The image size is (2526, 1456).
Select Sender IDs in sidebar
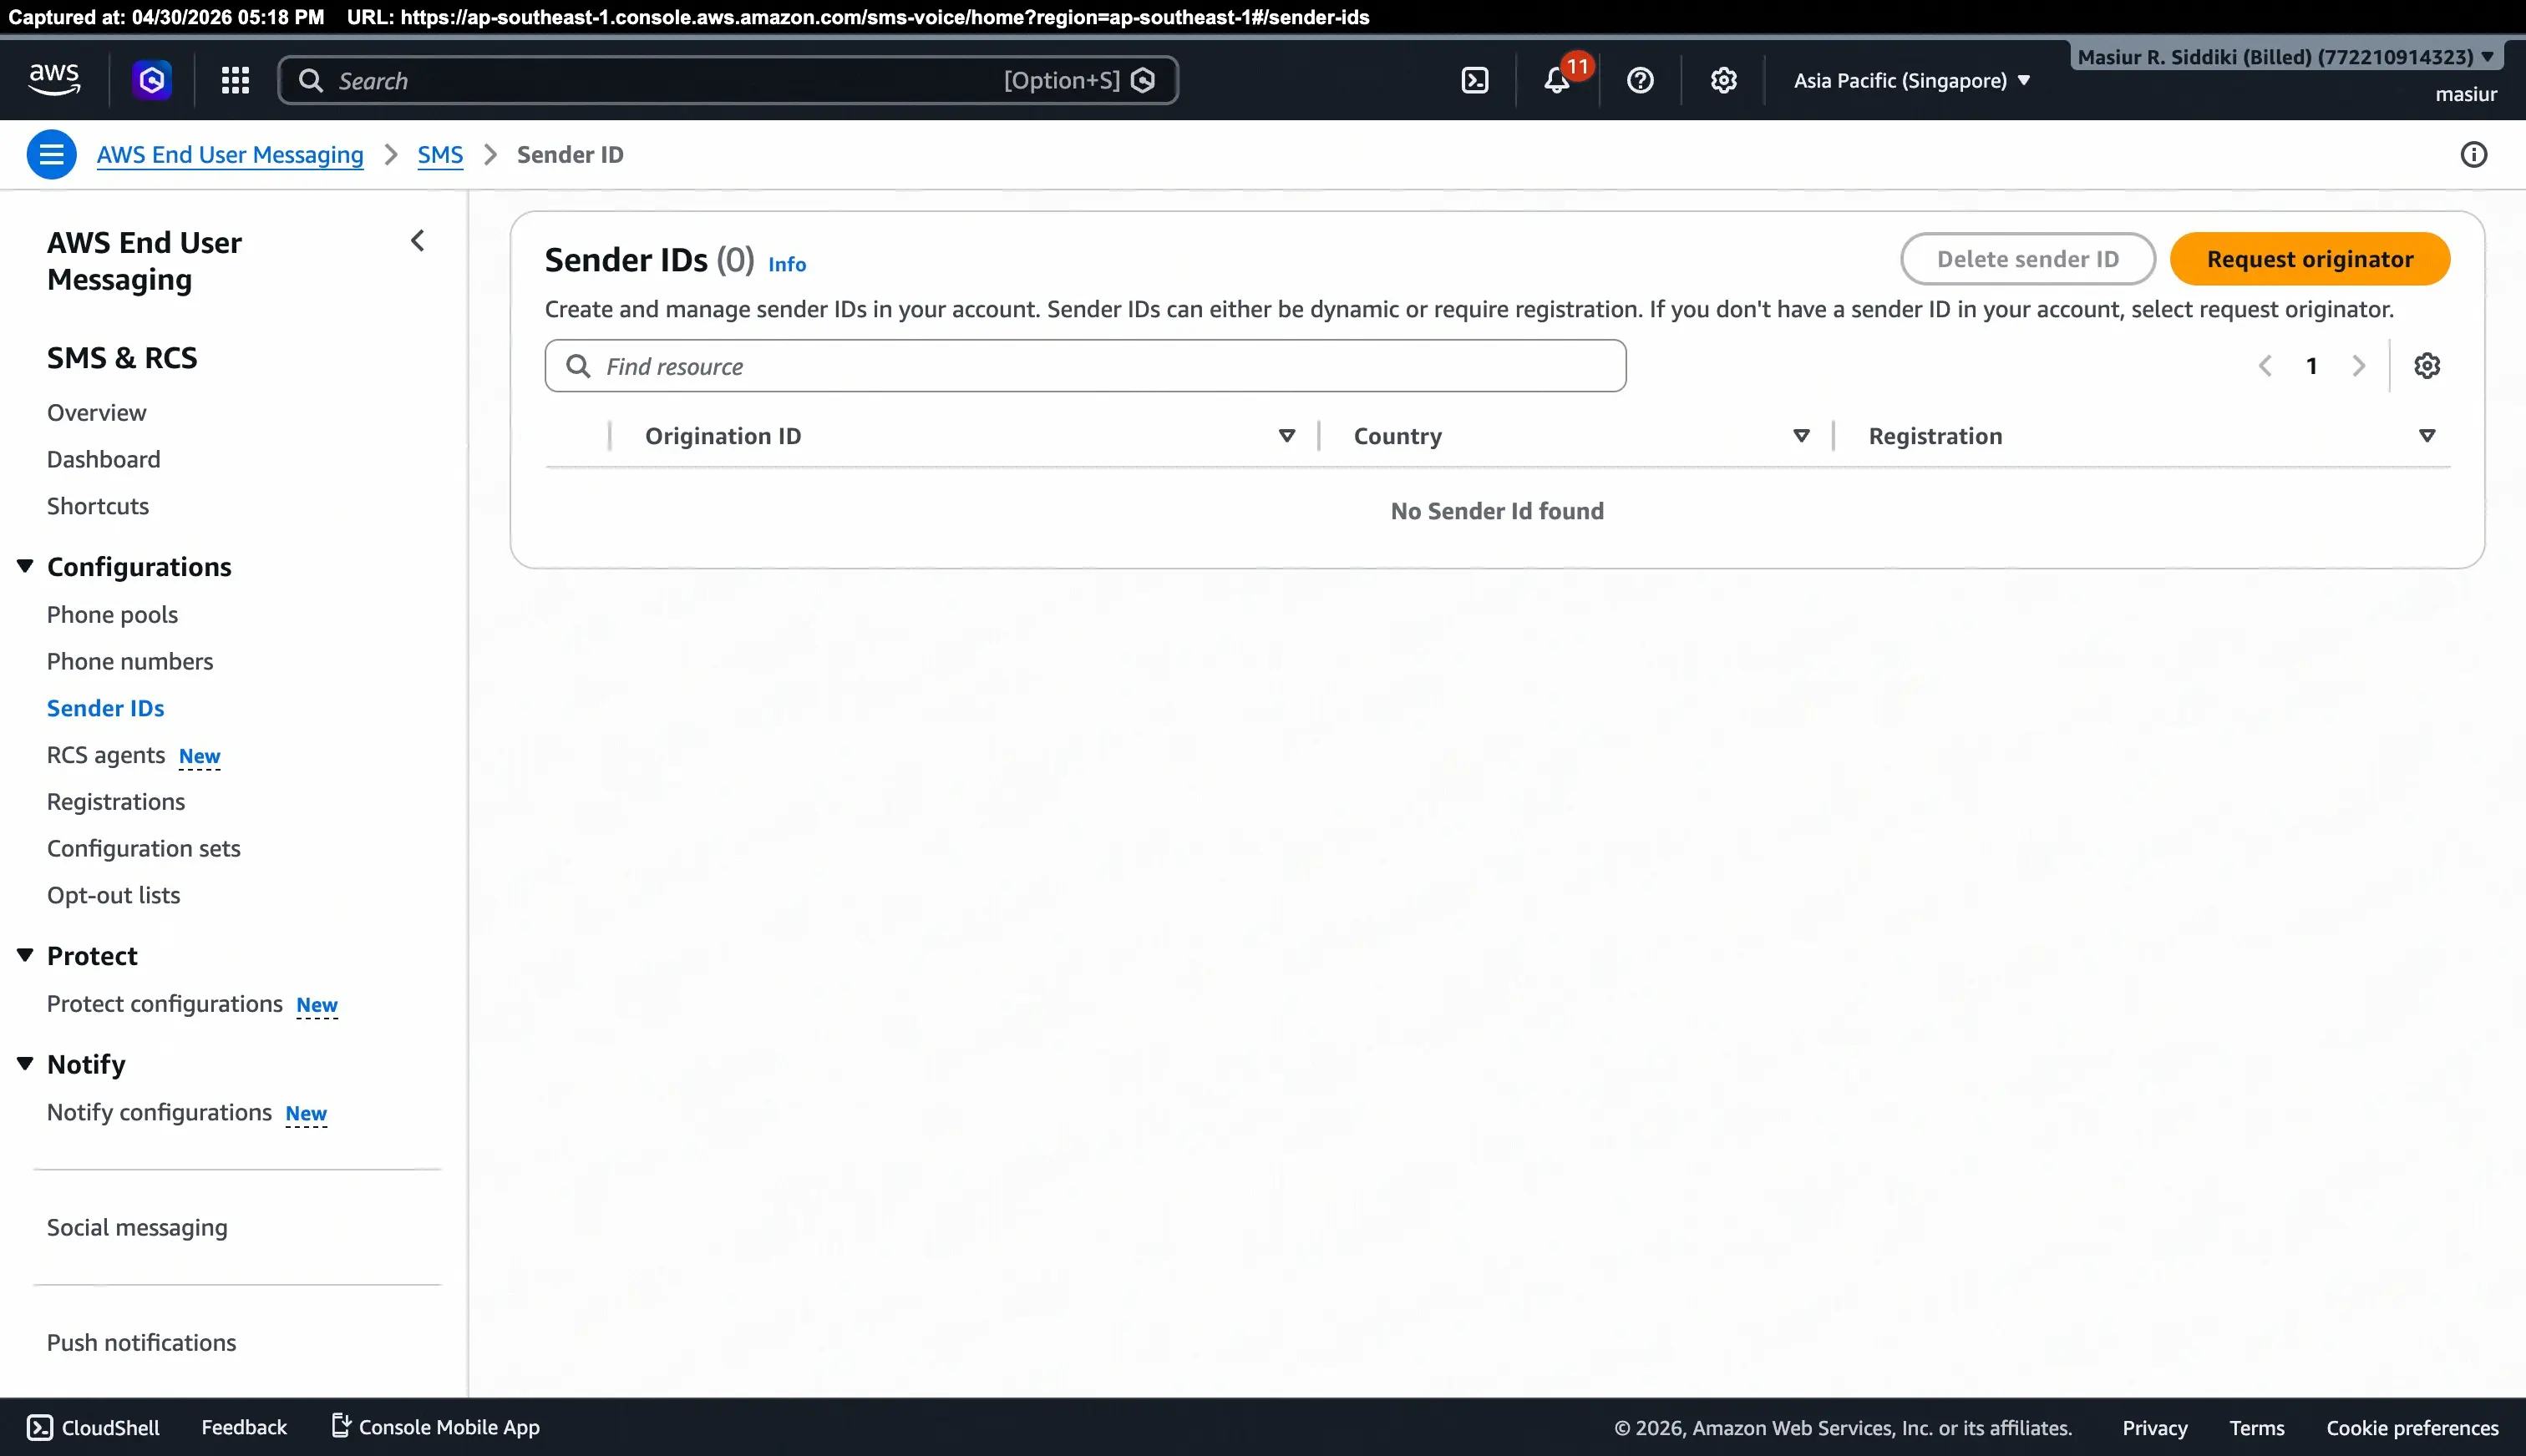point(106,708)
